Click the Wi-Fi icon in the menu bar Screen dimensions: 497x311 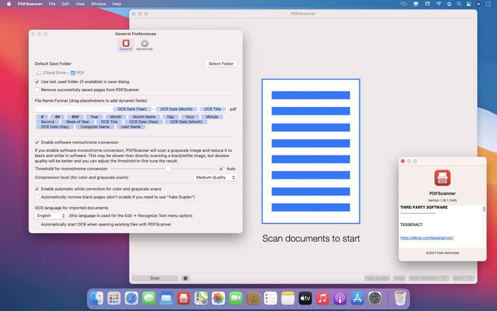click(x=439, y=4)
